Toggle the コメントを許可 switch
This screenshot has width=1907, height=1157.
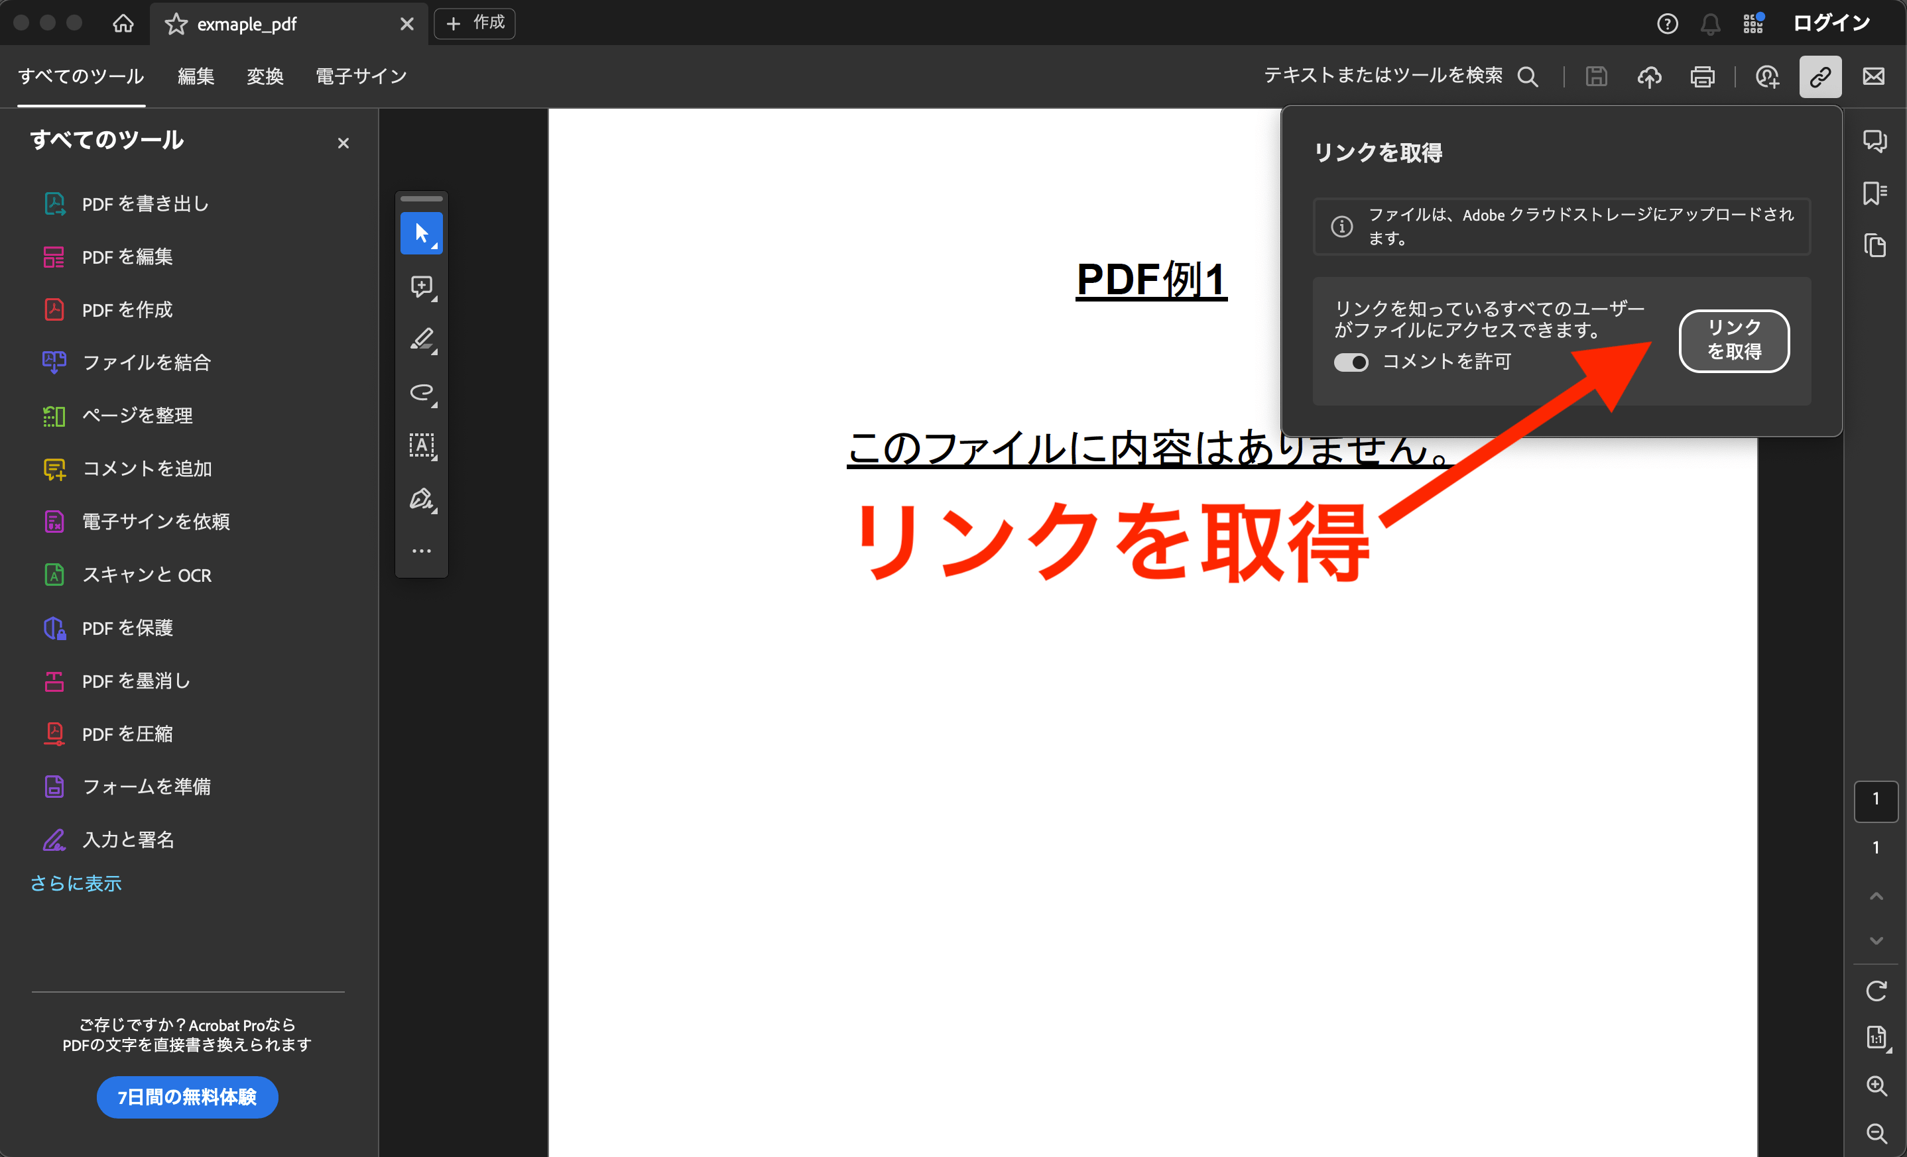point(1351,362)
